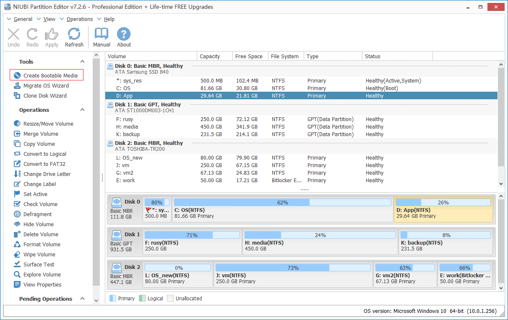The width and height of the screenshot is (508, 320).
Task: Expand the Pending Operations section
Action: coord(83,299)
